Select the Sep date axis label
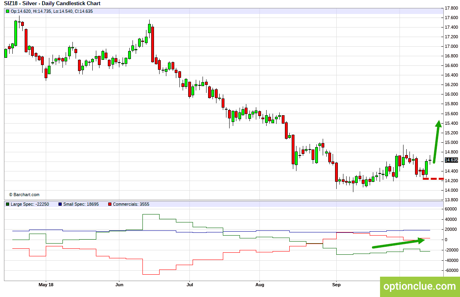Viewport: 460px width, 297px height. point(336,285)
